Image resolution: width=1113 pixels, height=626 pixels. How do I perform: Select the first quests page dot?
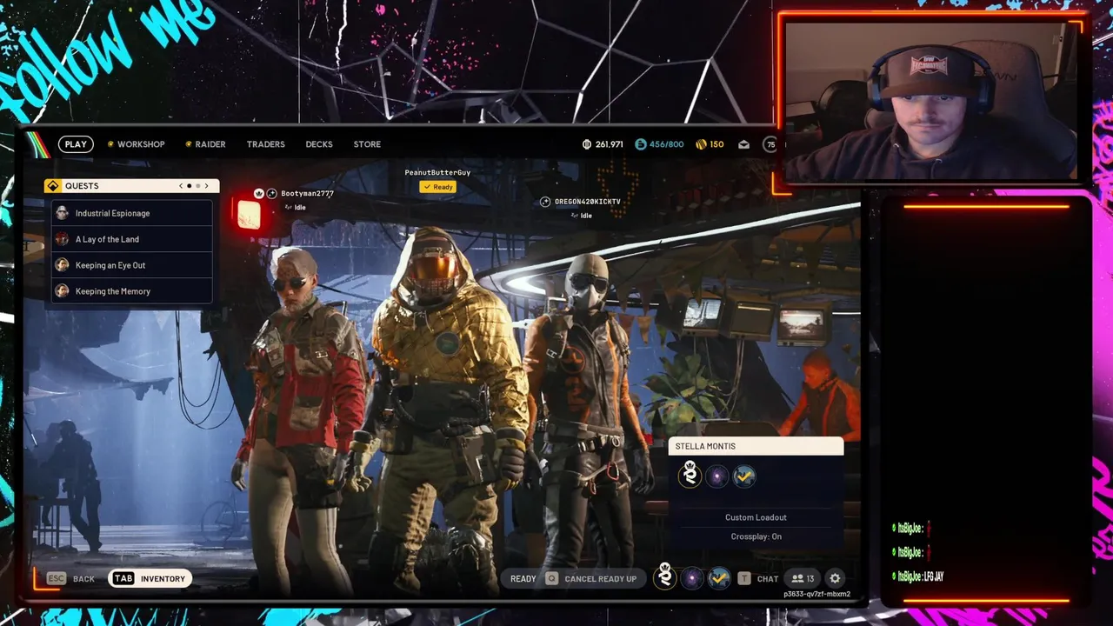click(190, 186)
